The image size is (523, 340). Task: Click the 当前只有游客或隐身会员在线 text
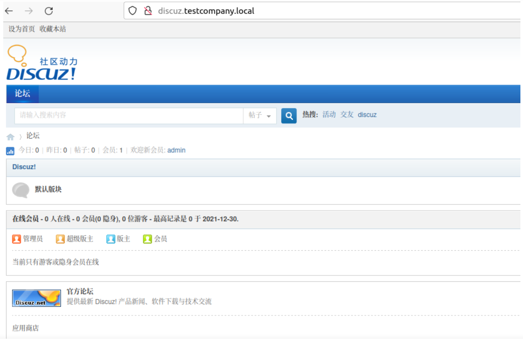(x=56, y=262)
